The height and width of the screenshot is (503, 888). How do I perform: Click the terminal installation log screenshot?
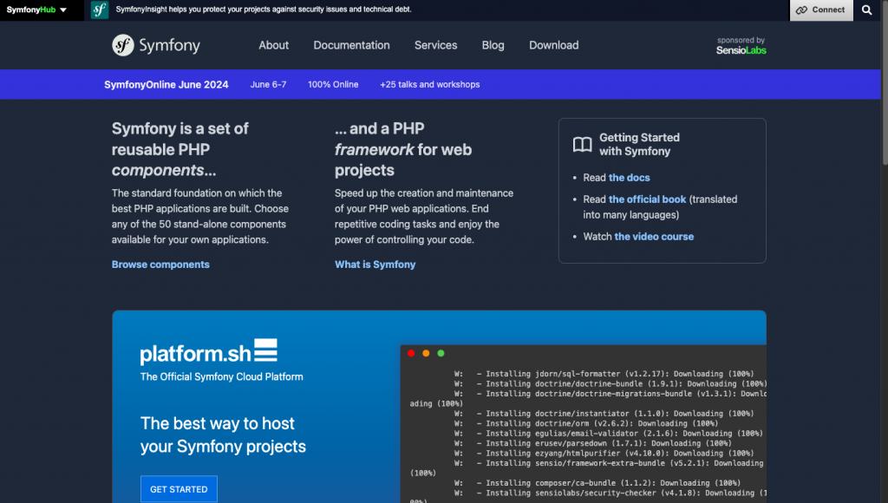(x=584, y=424)
